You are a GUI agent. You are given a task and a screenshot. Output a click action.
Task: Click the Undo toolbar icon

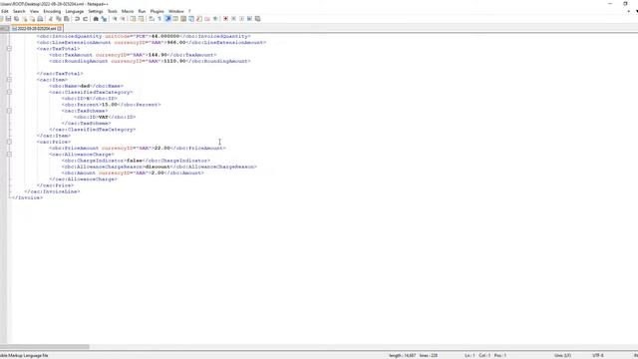tap(77, 19)
